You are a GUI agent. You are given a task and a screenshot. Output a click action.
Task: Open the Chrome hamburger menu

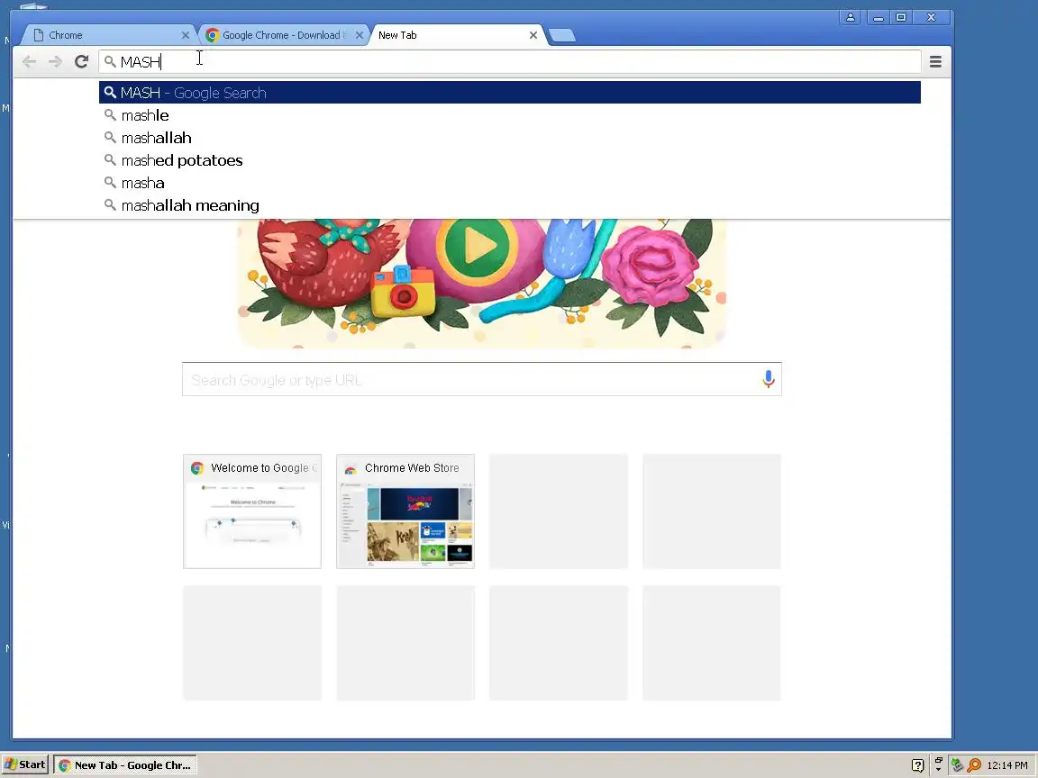tap(935, 61)
